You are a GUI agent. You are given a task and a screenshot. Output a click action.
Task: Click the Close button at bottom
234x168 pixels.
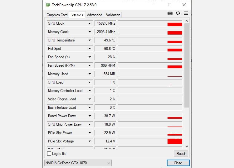[x=178, y=163]
